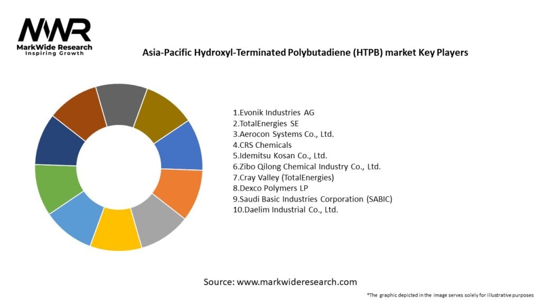
Task: Click the orange donut segment
Action: (x=180, y=191)
